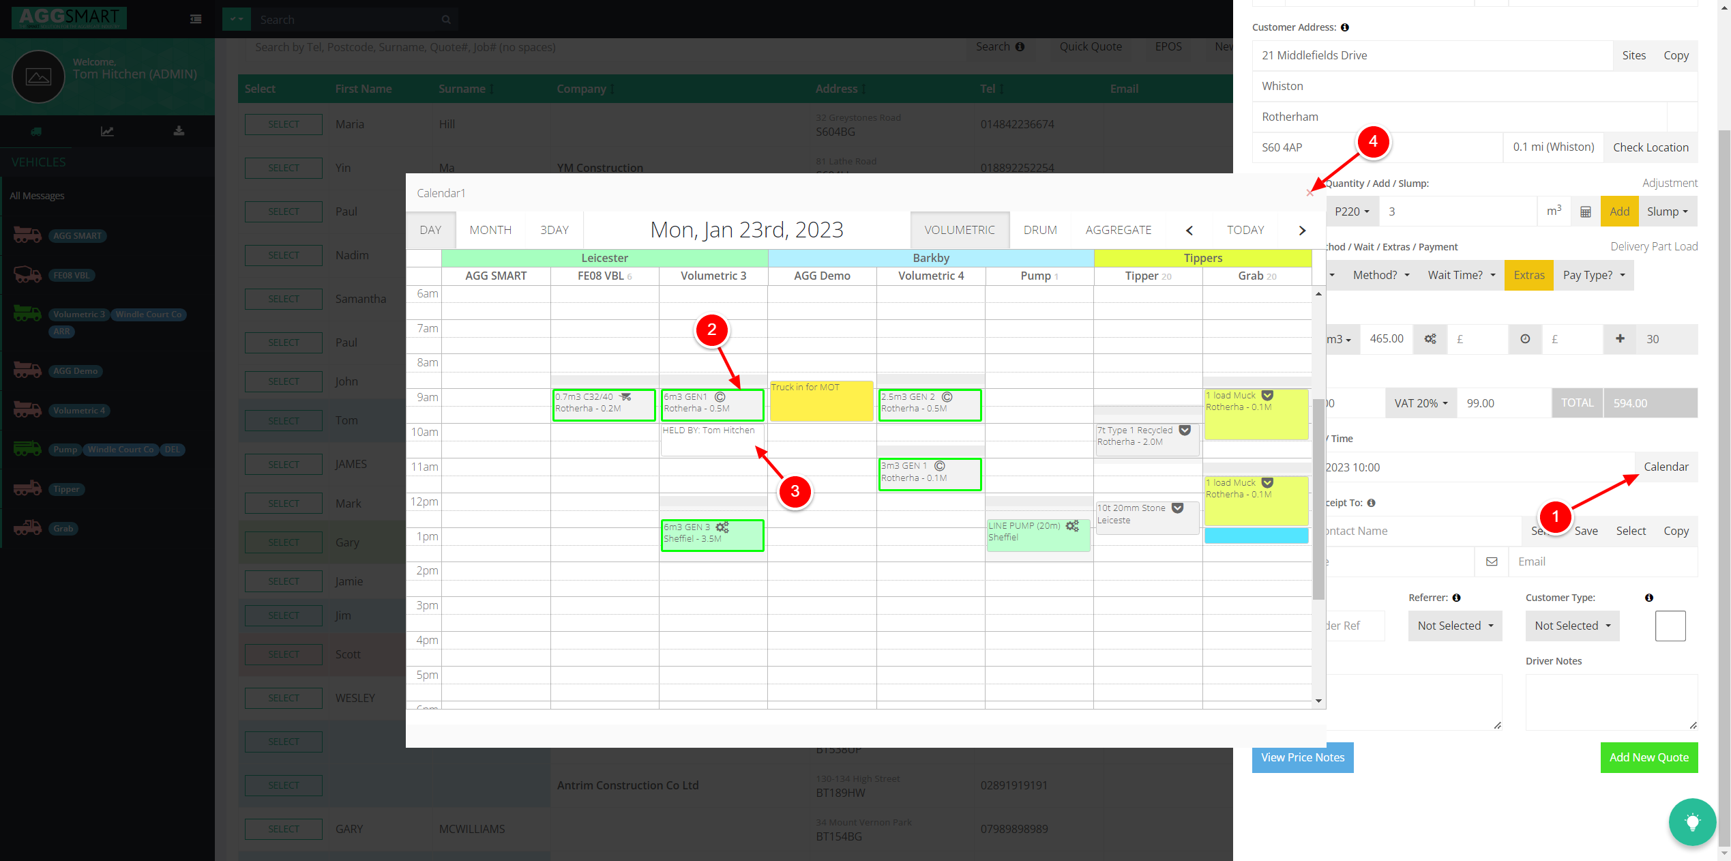Click the search magnifier icon in the top bar
The width and height of the screenshot is (1731, 861).
click(446, 20)
